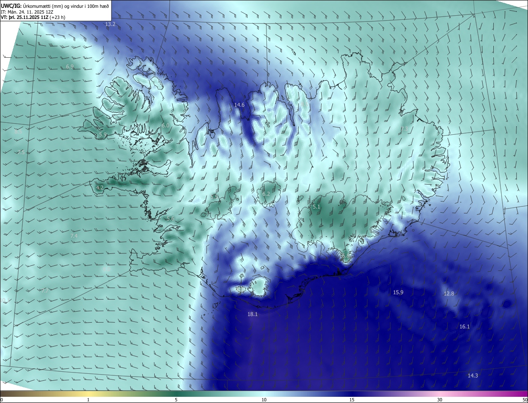Viewport: 528px width, 403px height.
Task: Click the 4.2 value label
Action: click(x=99, y=187)
